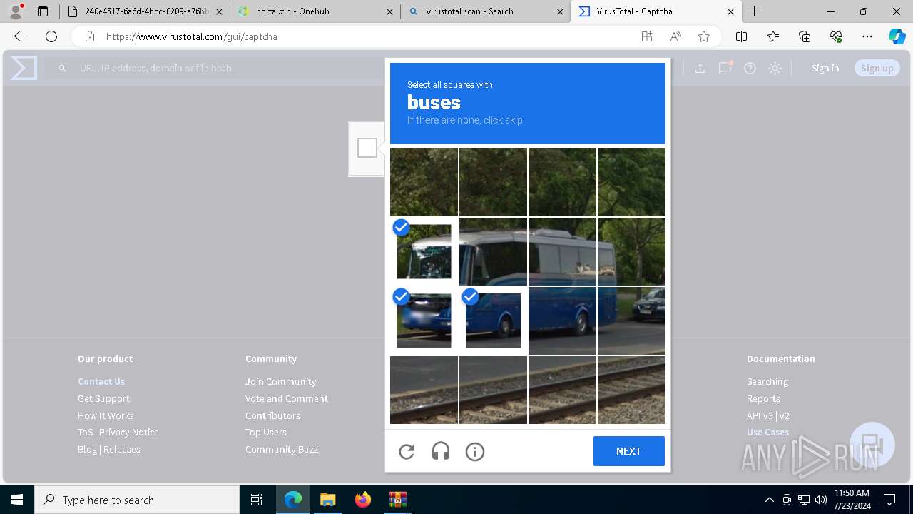This screenshot has height=514, width=913.
Task: Click the upload file icon
Action: (700, 68)
